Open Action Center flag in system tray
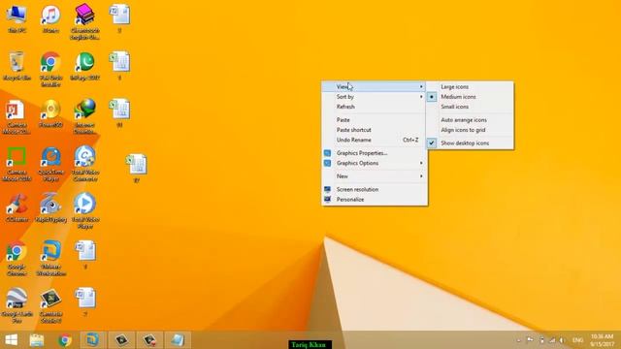This screenshot has width=621, height=349. 530,340
